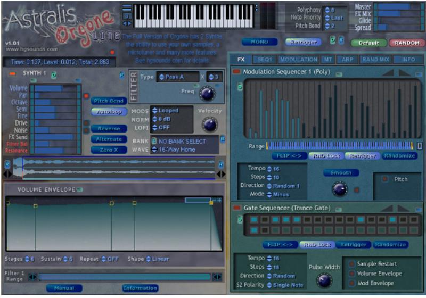The image size is (426, 298).
Task: Toggle the red Gate Sequencer power button
Action: point(236,207)
